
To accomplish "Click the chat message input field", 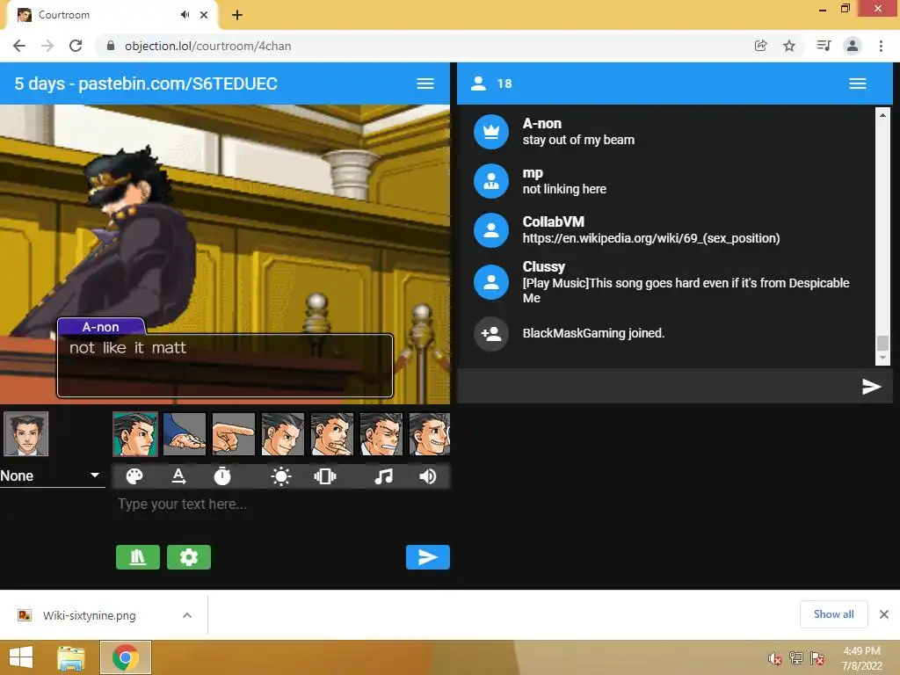I will [x=659, y=387].
